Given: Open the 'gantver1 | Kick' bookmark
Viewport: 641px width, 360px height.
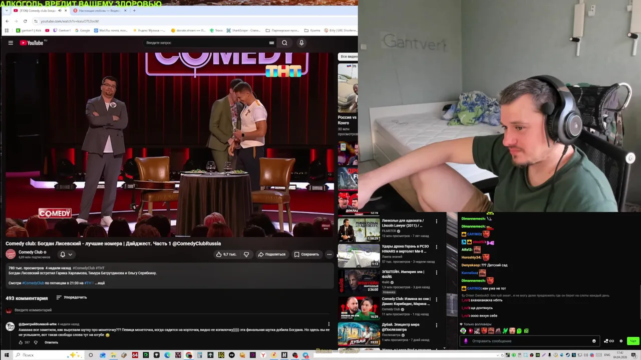Looking at the screenshot, I should tap(29, 30).
